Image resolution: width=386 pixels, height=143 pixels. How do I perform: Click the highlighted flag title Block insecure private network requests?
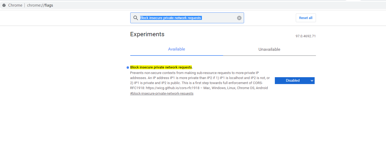click(161, 67)
